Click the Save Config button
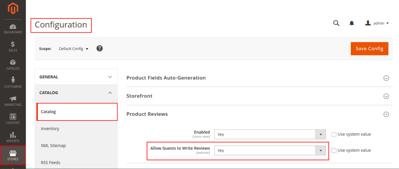Screen dimensions: 399x169 (369, 48)
